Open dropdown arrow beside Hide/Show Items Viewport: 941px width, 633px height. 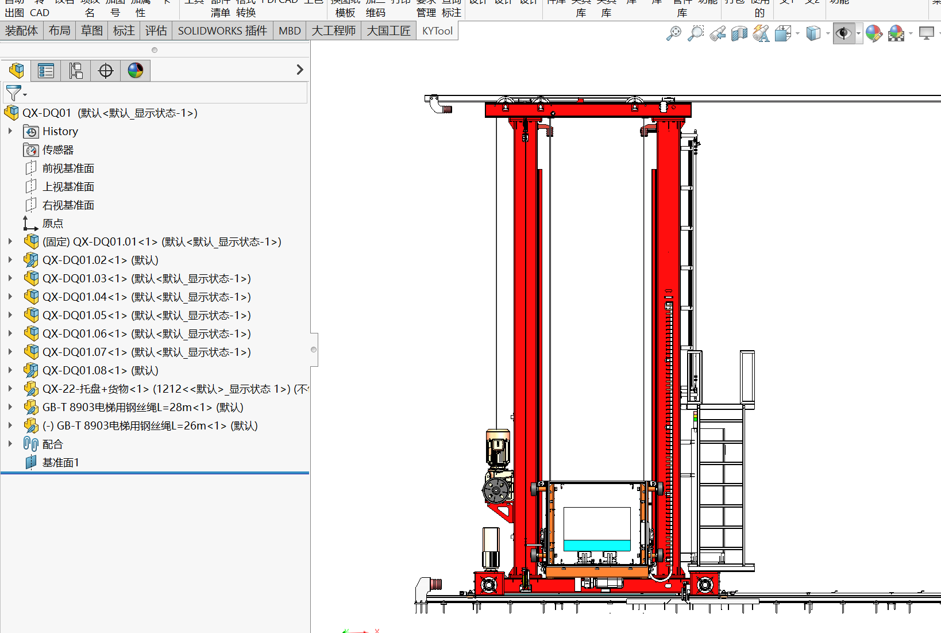[858, 34]
